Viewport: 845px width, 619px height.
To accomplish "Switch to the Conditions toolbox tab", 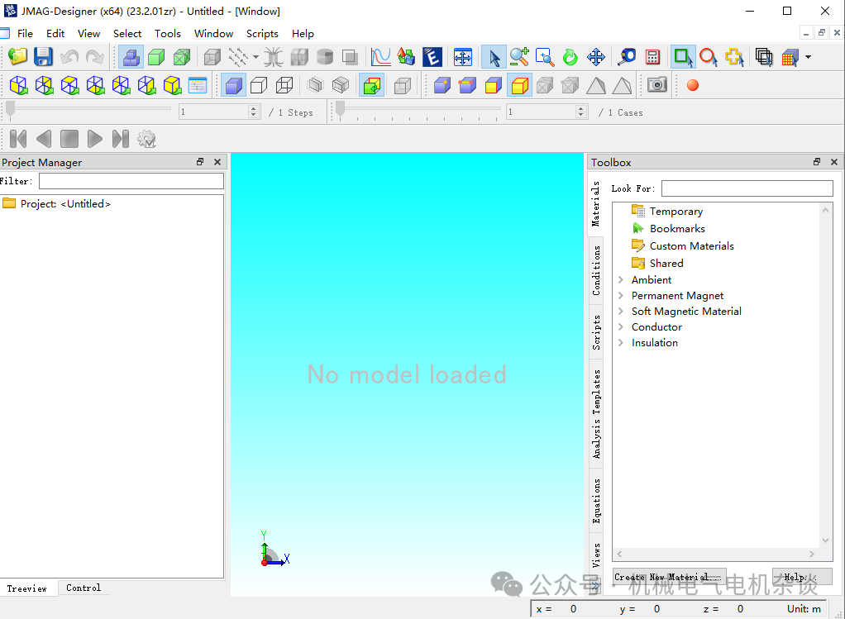I will coord(596,270).
